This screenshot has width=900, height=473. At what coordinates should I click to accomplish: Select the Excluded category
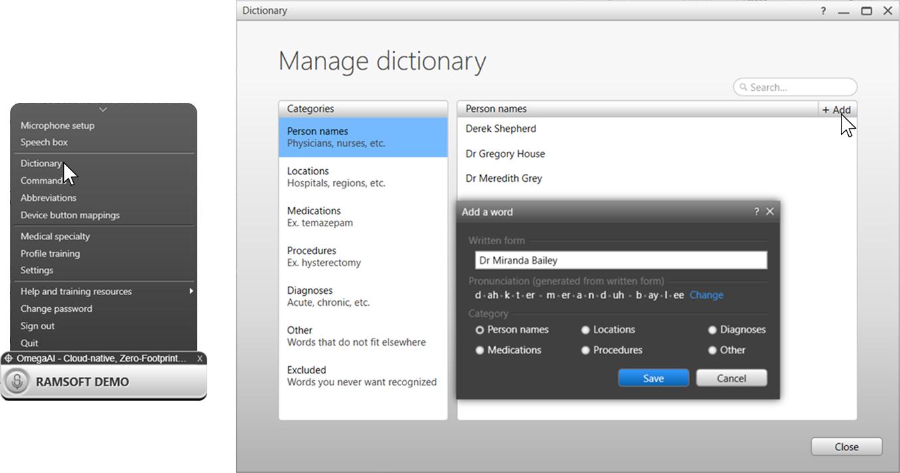(363, 376)
